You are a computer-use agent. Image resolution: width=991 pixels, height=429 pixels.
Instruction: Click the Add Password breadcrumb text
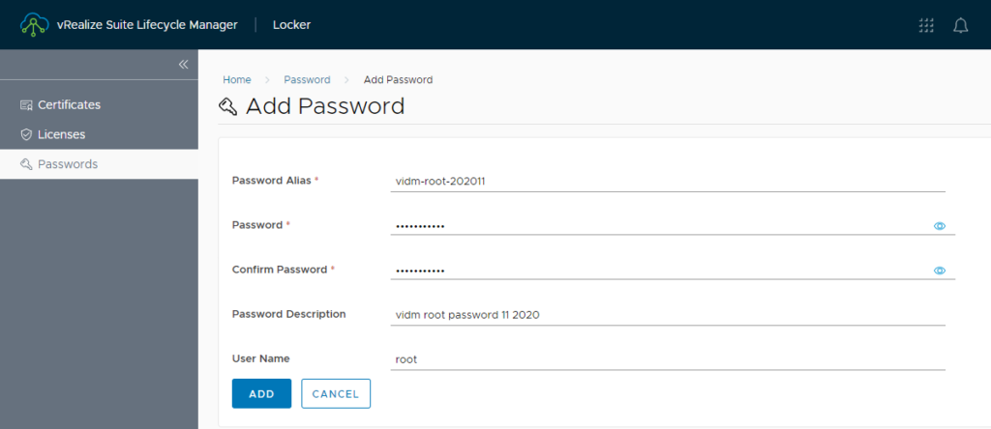(x=398, y=79)
